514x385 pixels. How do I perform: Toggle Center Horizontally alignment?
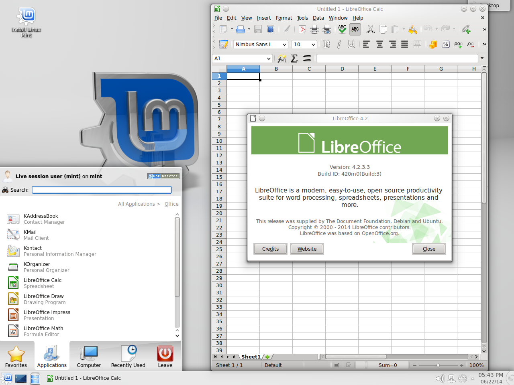(379, 45)
